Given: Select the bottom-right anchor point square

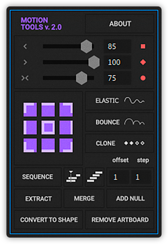Looking at the screenshot, I should pos(66,145).
